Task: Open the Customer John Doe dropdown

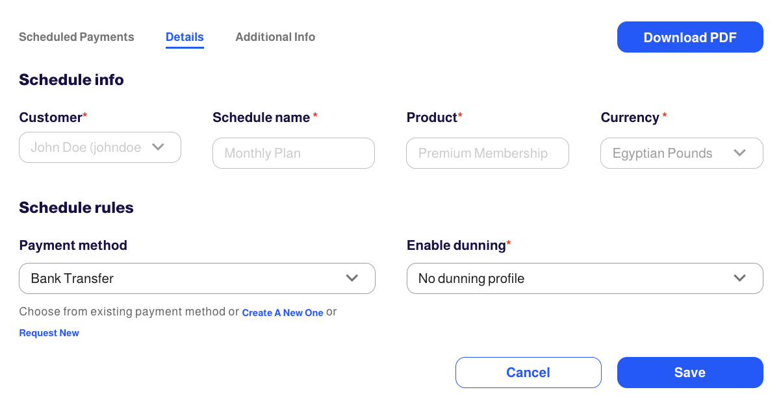Action: point(100,147)
